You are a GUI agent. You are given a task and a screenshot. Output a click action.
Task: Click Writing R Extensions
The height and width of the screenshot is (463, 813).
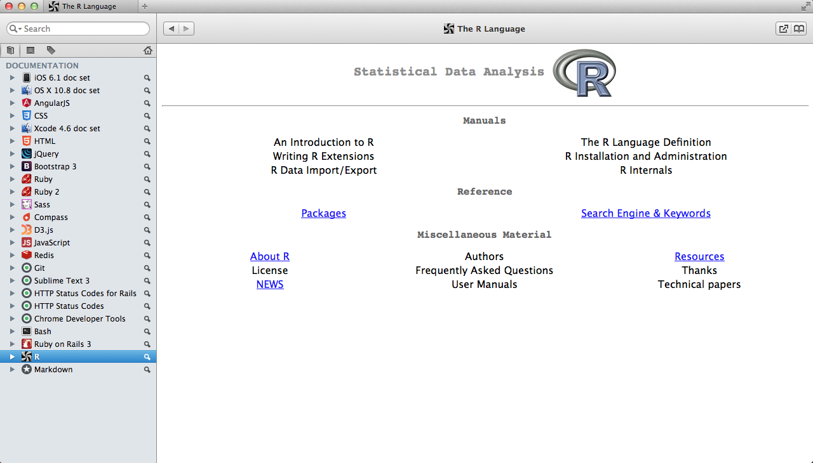click(x=324, y=156)
